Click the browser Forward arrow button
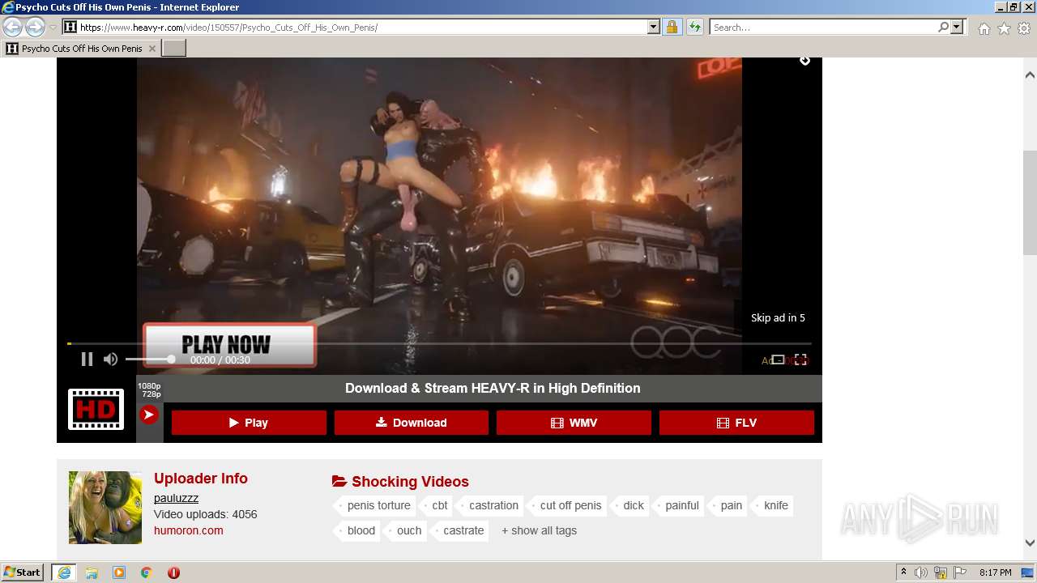The height and width of the screenshot is (583, 1037). [x=35, y=28]
